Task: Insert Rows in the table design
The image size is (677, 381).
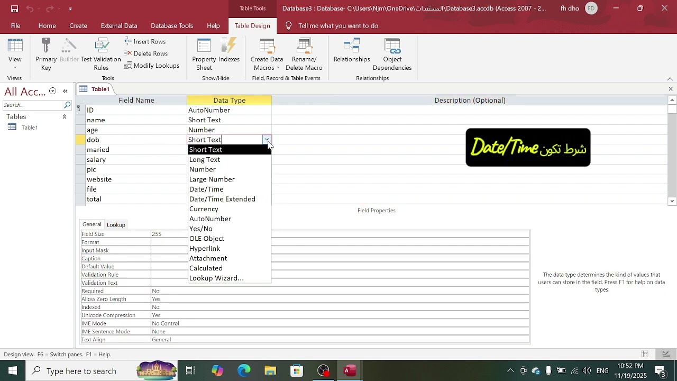Action: [x=145, y=41]
